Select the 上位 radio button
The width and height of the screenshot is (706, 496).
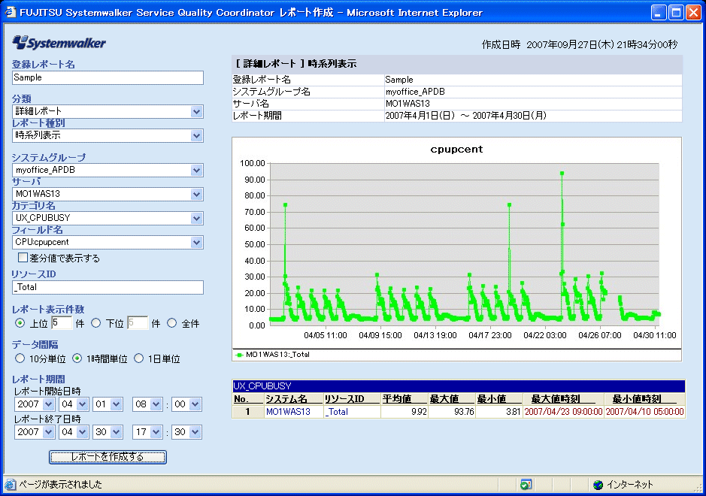click(20, 322)
